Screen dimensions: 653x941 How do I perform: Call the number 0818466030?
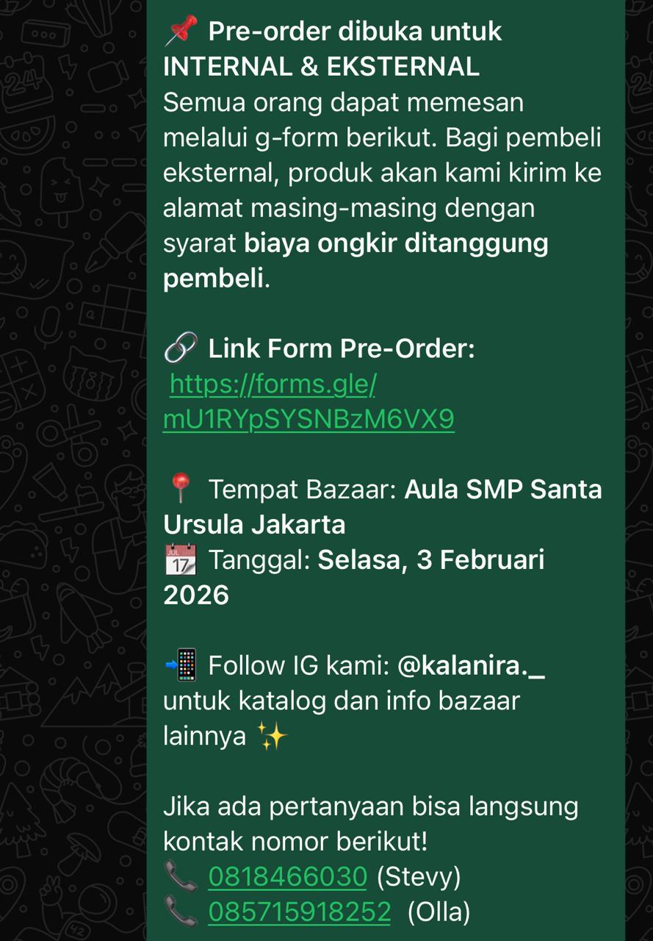tap(288, 877)
